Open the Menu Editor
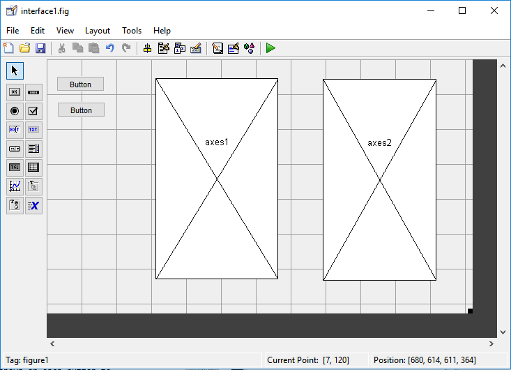 163,48
